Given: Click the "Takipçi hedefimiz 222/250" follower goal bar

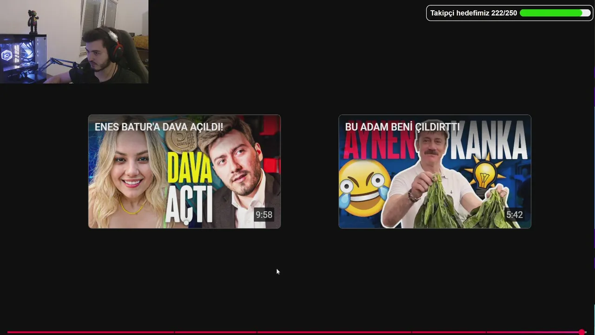Looking at the screenshot, I should point(510,13).
